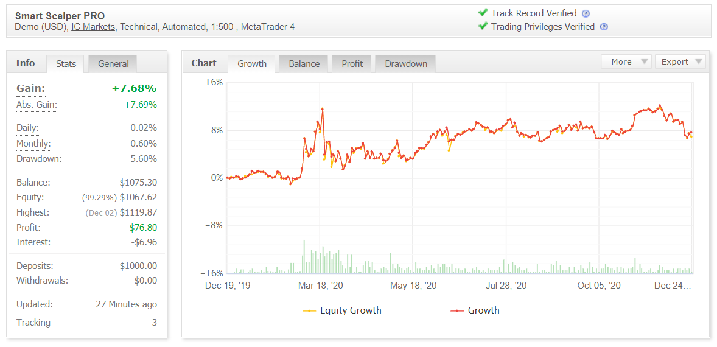Click the Abs. Gain label
Image resolution: width=717 pixels, height=347 pixels.
pos(37,105)
